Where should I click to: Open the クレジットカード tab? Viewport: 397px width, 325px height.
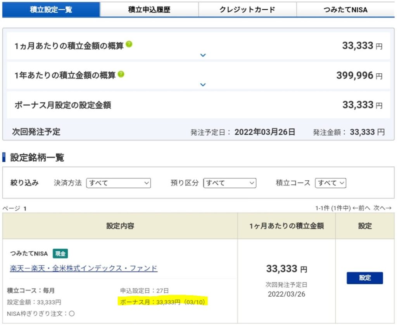click(247, 10)
